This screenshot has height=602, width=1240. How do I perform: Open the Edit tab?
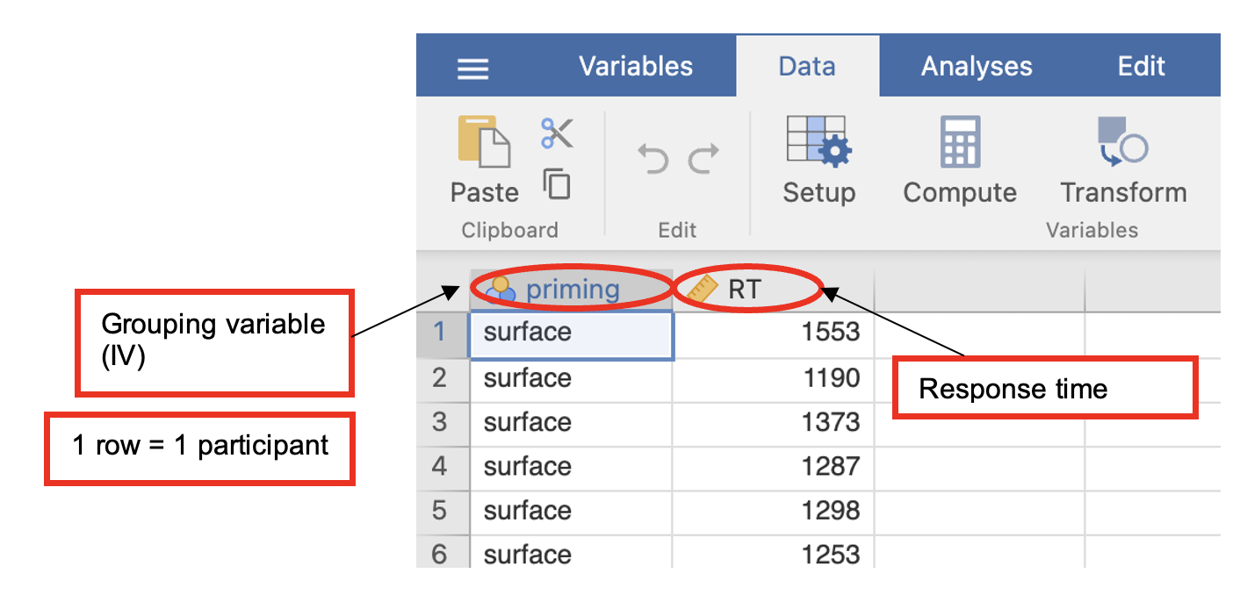tap(1141, 67)
